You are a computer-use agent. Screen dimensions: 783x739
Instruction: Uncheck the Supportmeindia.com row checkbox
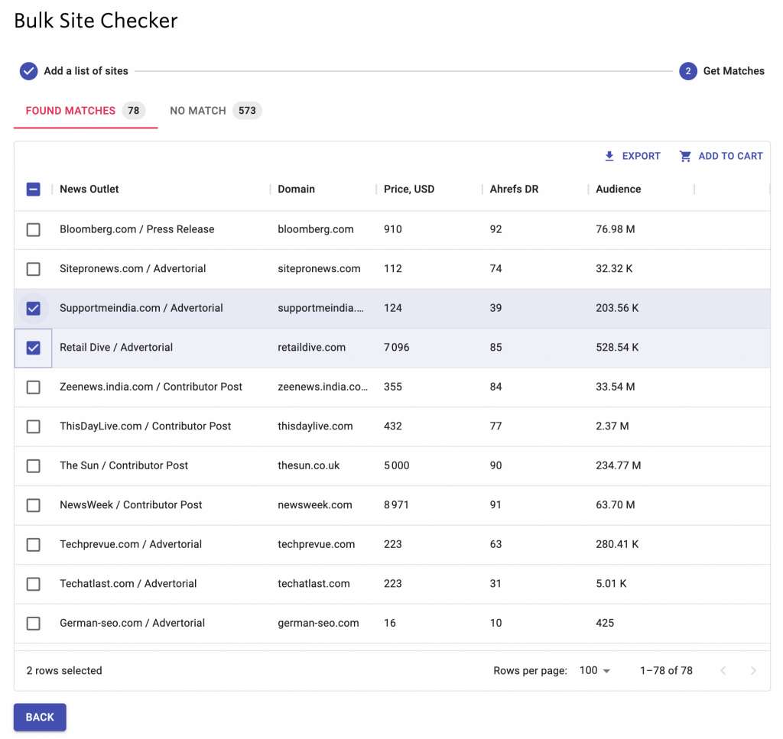click(34, 309)
